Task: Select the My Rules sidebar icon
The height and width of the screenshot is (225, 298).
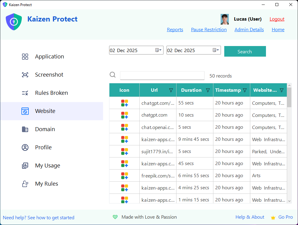Action: coord(25,184)
